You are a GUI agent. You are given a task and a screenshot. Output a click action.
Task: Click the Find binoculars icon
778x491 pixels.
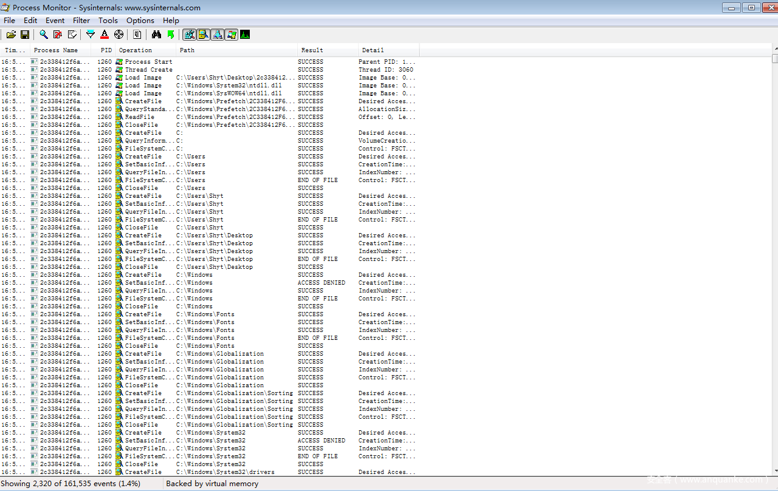(156, 35)
